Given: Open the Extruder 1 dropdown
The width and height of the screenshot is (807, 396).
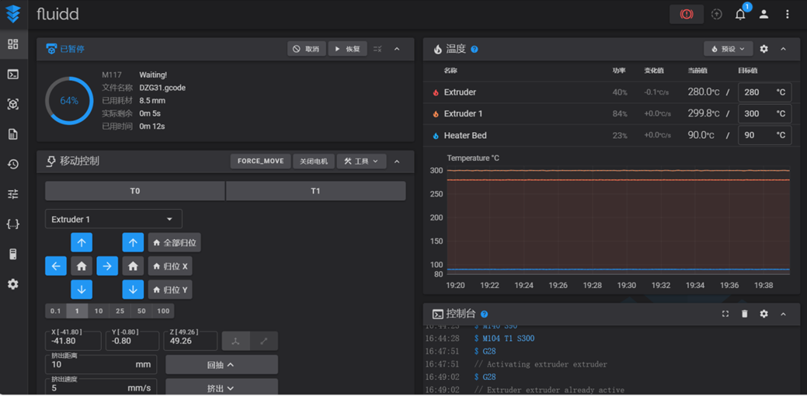Looking at the screenshot, I should [x=113, y=219].
